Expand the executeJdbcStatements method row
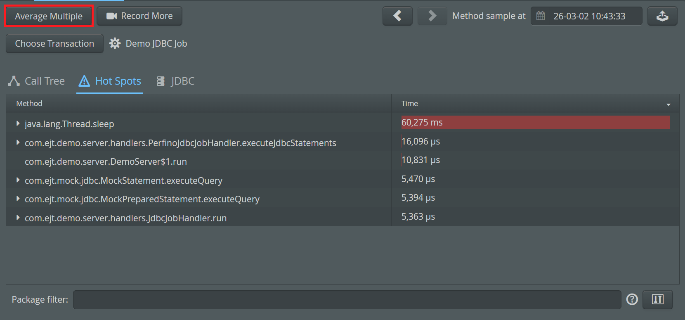Viewport: 685px width, 320px height. coord(18,142)
